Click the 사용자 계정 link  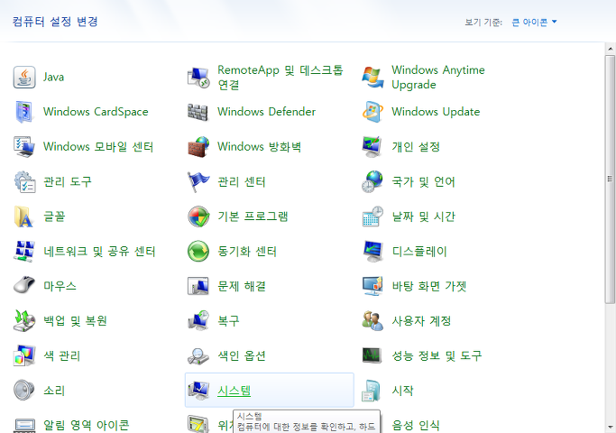click(421, 321)
